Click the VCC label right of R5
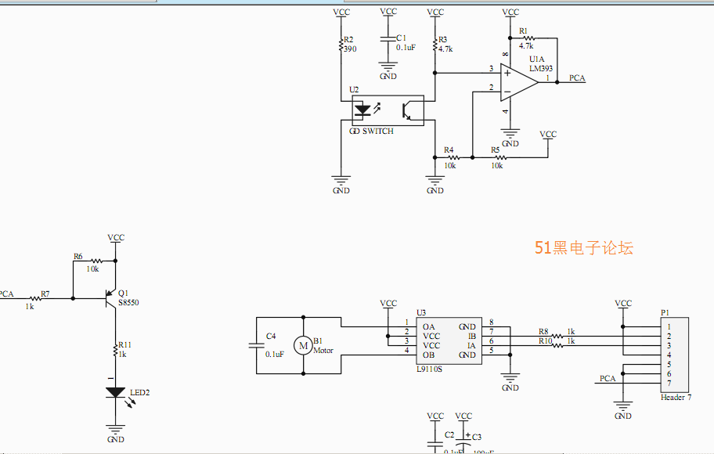The width and height of the screenshot is (714, 454). tap(548, 134)
